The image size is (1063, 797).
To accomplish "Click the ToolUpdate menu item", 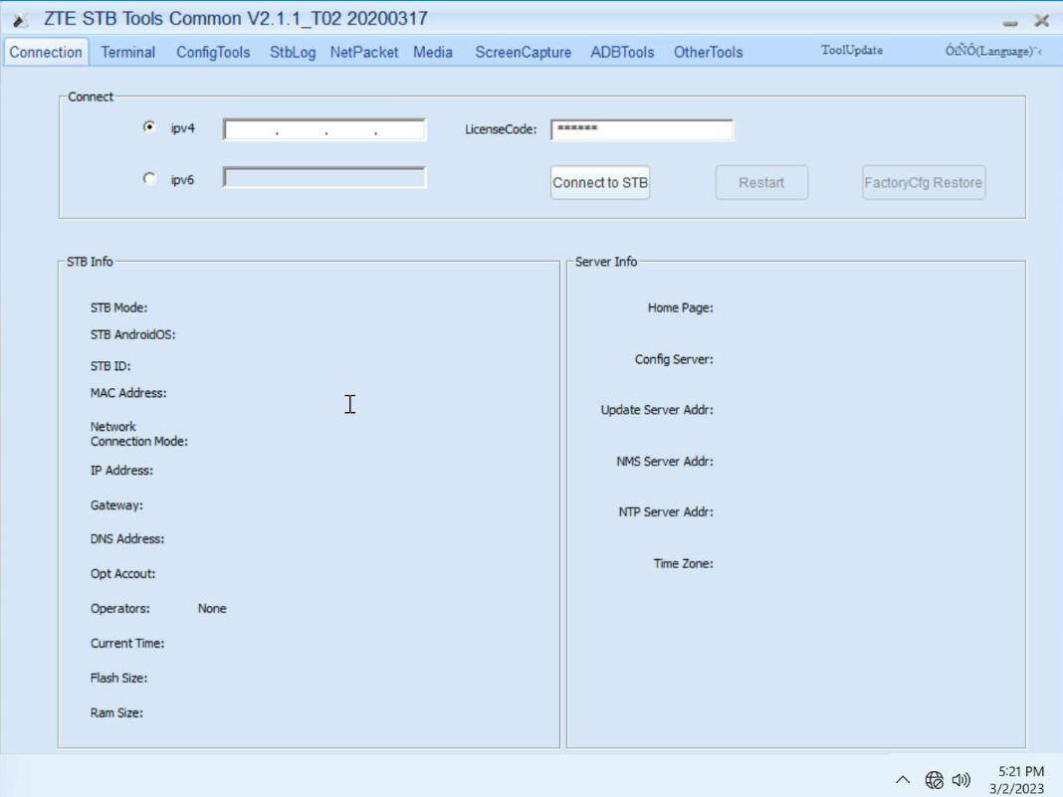I will pyautogui.click(x=852, y=50).
